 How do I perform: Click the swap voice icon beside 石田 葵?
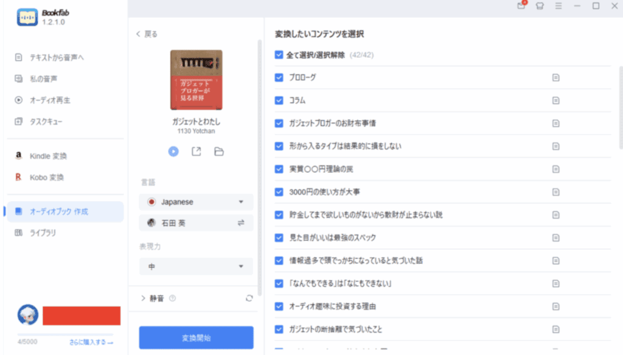[x=241, y=223]
